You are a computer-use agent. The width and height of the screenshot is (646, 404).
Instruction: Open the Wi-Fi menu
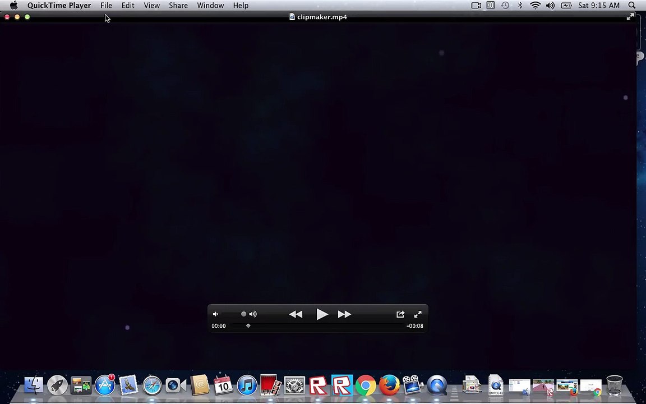(x=535, y=6)
